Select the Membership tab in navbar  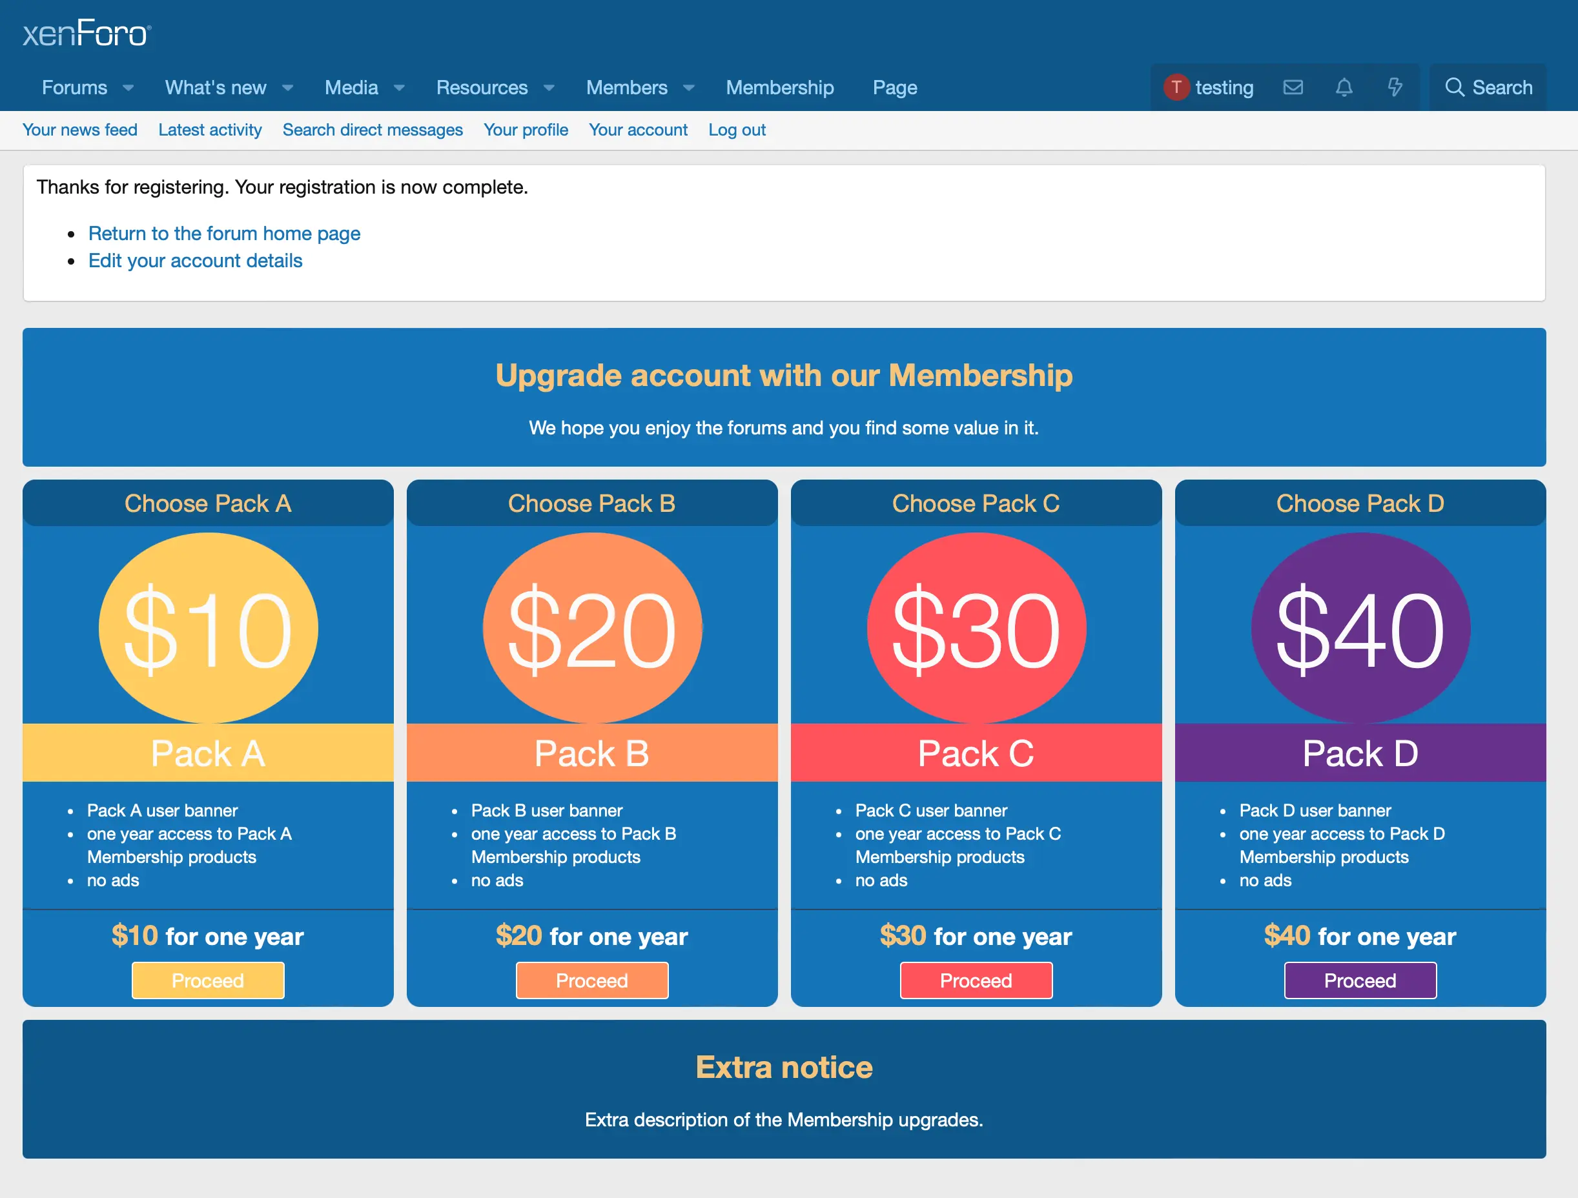point(780,87)
